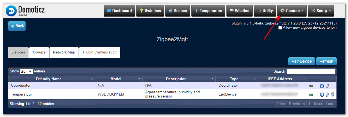The width and height of the screenshot is (348, 117).
Task: Click the Domoticz logo icon
Action: tap(11, 11)
